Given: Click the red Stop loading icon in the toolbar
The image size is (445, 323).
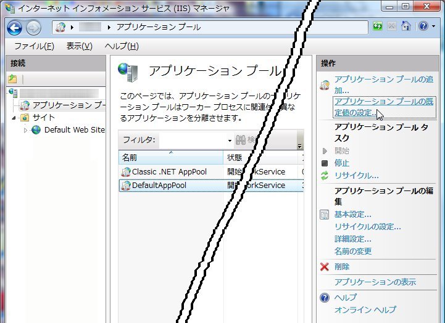Looking at the screenshot, I should point(392,27).
